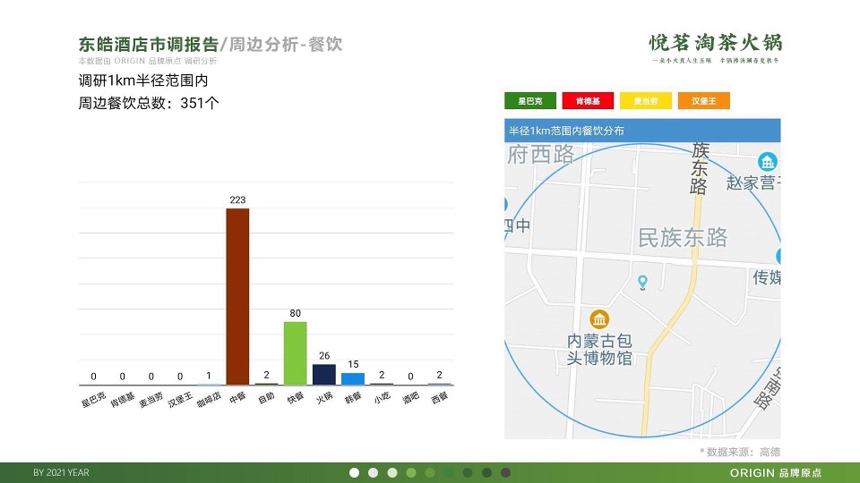Click the first white pagination dot
Viewport: 860px width, 483px height.
point(355,472)
